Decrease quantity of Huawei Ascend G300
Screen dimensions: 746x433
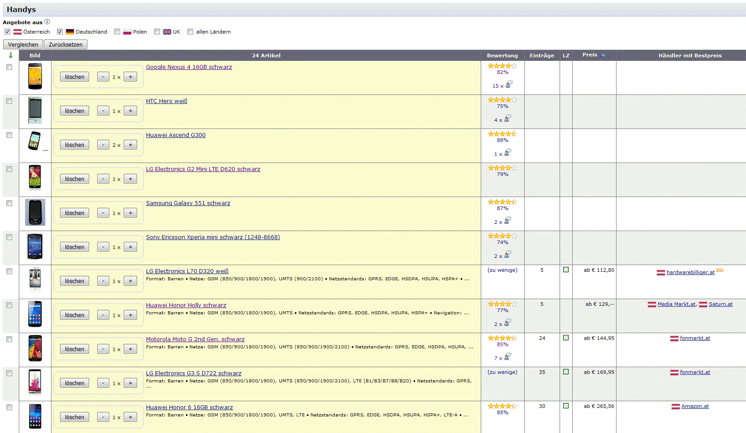point(103,145)
